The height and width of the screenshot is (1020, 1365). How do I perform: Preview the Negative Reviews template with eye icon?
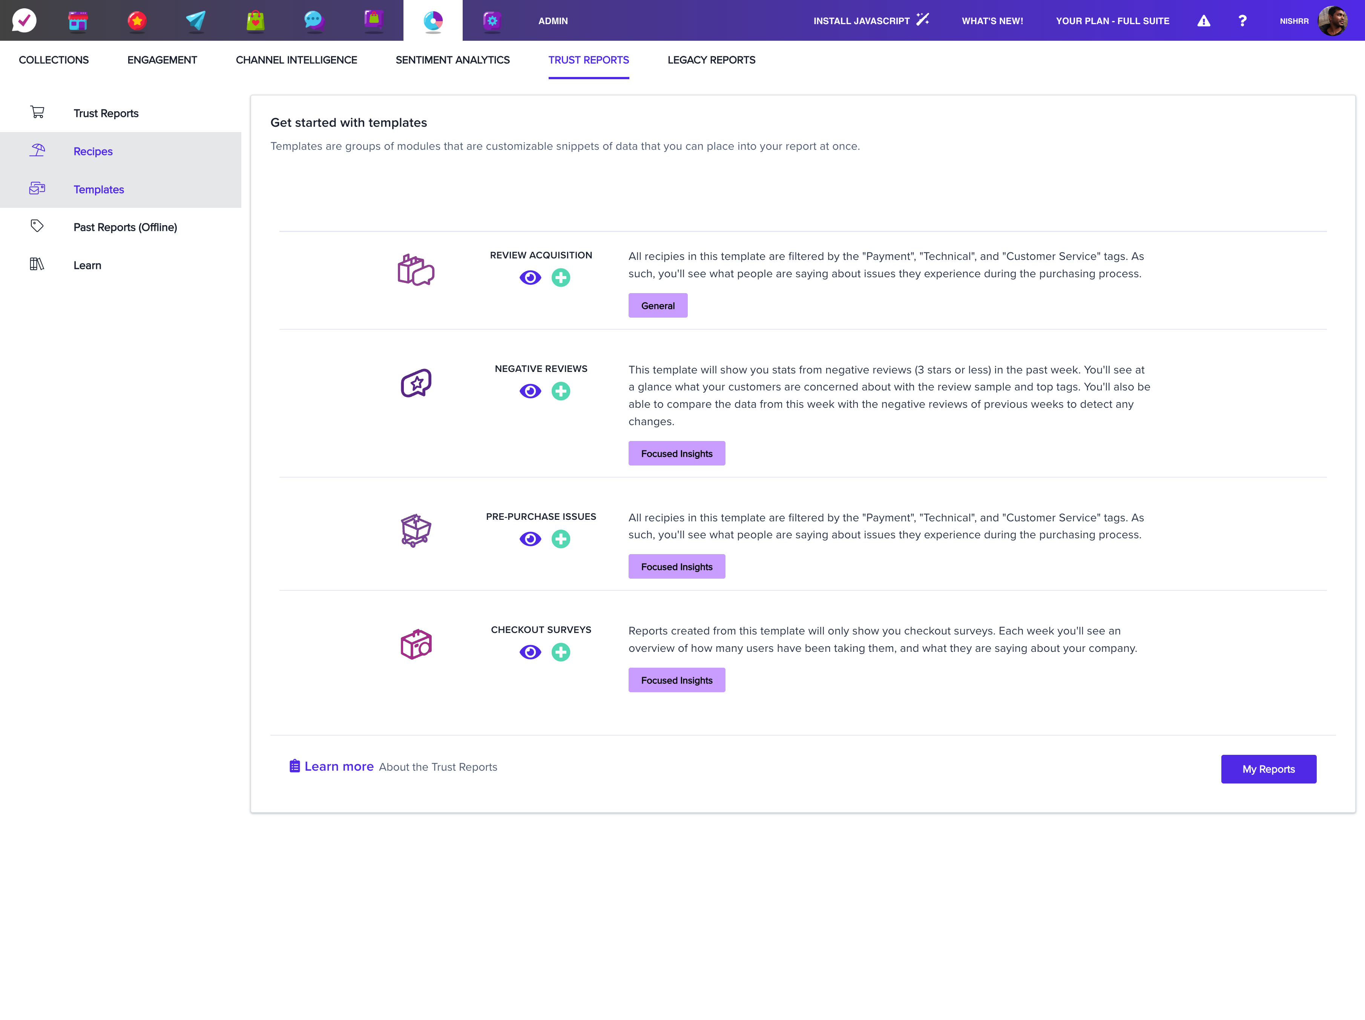(530, 391)
